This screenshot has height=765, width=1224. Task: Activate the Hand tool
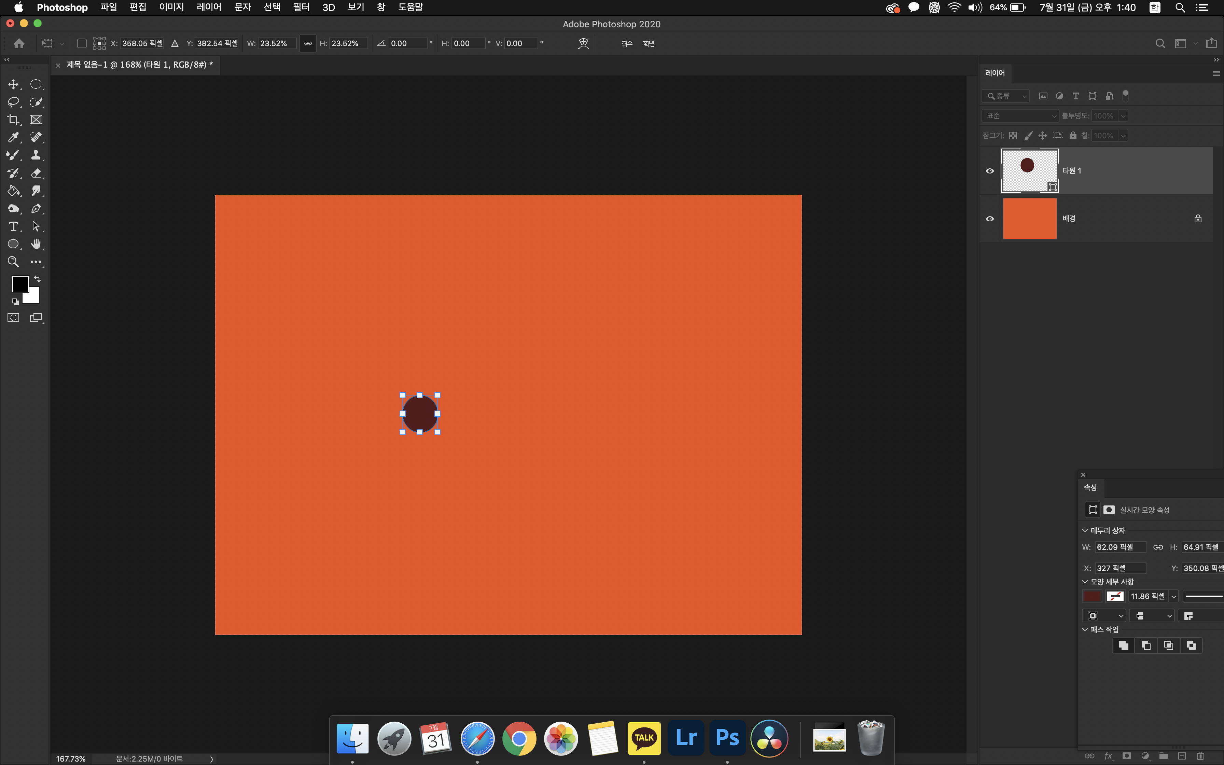pyautogui.click(x=36, y=244)
